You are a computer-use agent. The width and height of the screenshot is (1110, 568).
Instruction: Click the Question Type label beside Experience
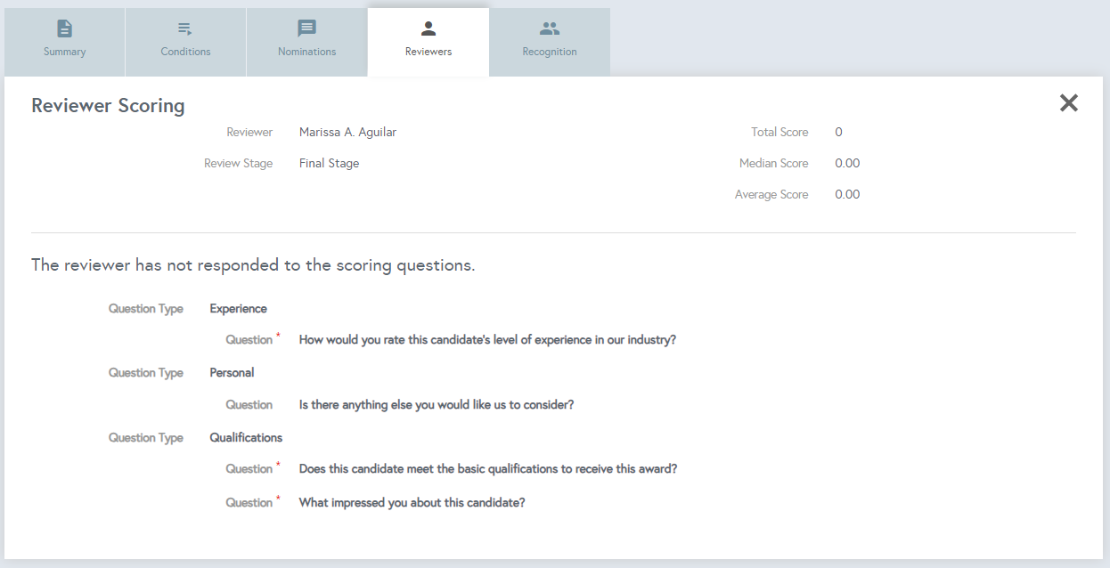(x=146, y=309)
